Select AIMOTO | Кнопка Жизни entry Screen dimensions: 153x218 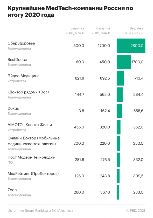30,125
